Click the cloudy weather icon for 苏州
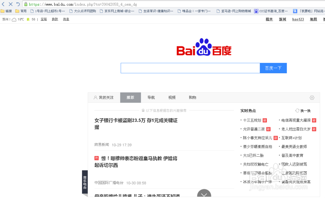Screen dimensions: 325x198 14,19
